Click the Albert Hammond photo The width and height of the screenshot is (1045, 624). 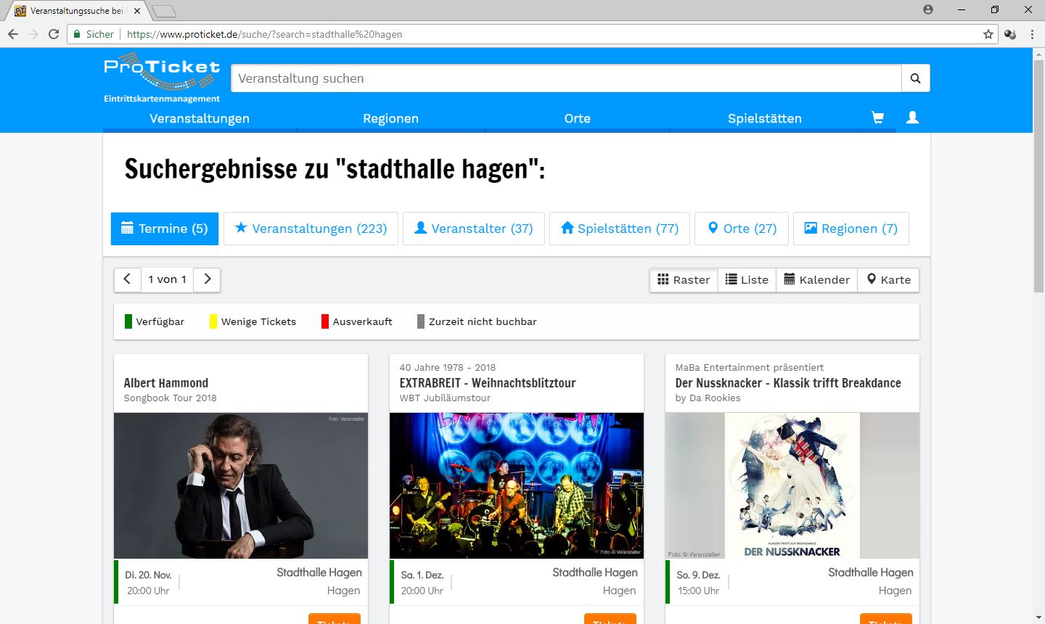241,486
